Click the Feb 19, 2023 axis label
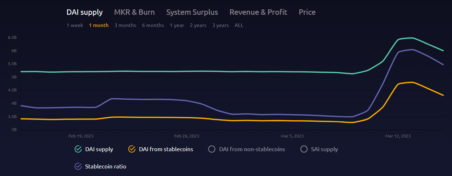 click(x=81, y=136)
